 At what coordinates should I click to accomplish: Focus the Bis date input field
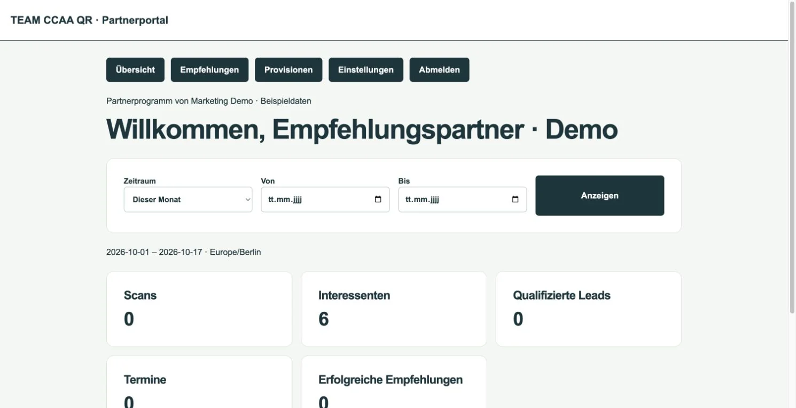point(463,200)
